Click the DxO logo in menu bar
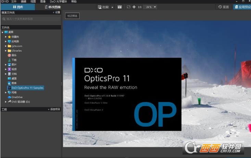This screenshot has height=158, width=251. [x=5, y=1]
